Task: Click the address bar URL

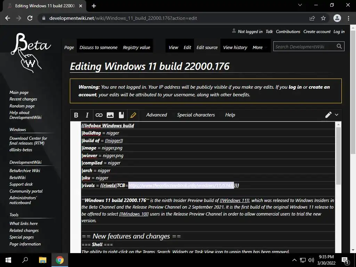Action: pos(123,18)
